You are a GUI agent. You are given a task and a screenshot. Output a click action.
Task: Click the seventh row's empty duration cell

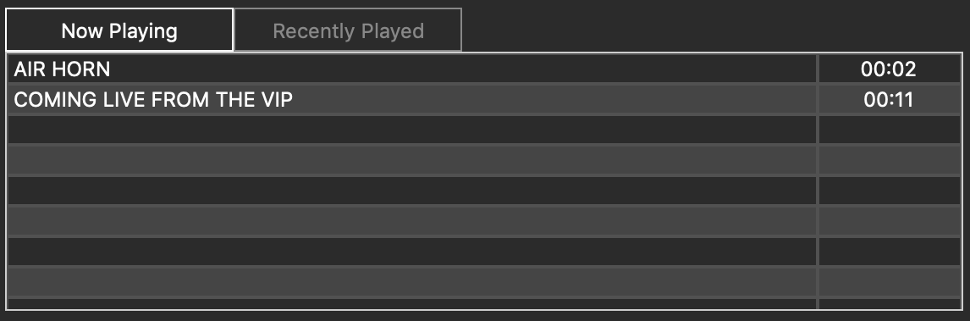pos(889,251)
